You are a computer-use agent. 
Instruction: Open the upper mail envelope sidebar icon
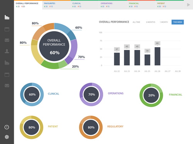[7, 40]
